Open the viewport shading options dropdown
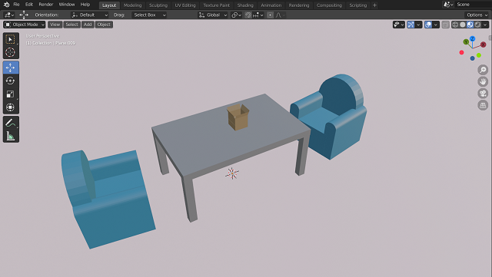Viewport: 492px width, 277px height. coord(485,25)
